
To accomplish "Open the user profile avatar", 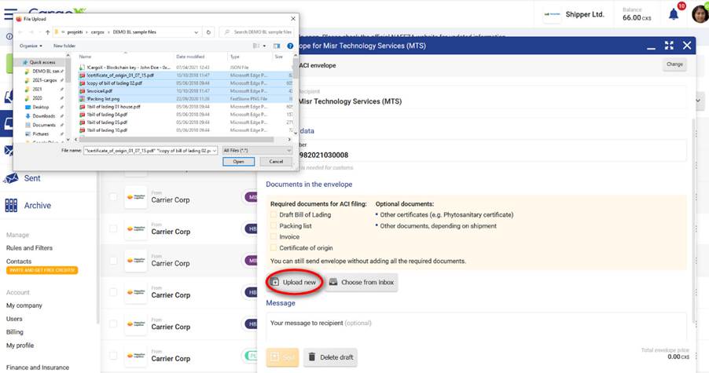I will [700, 14].
